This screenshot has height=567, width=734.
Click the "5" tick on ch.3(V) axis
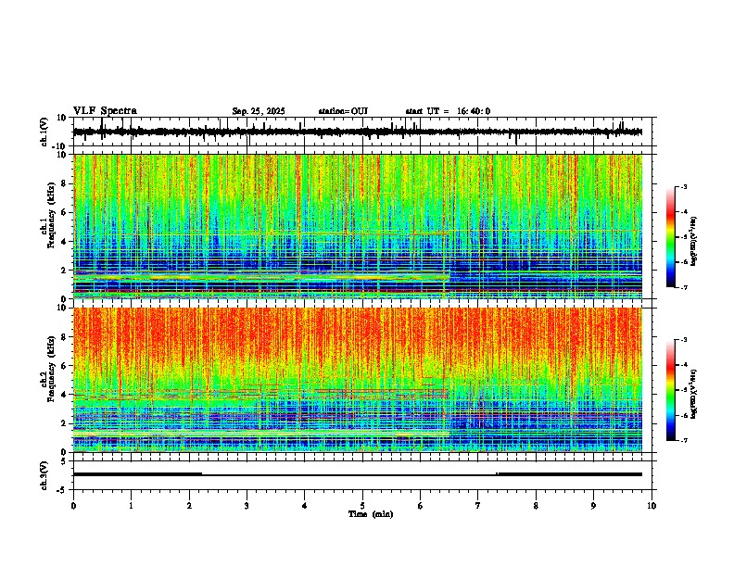click(65, 461)
